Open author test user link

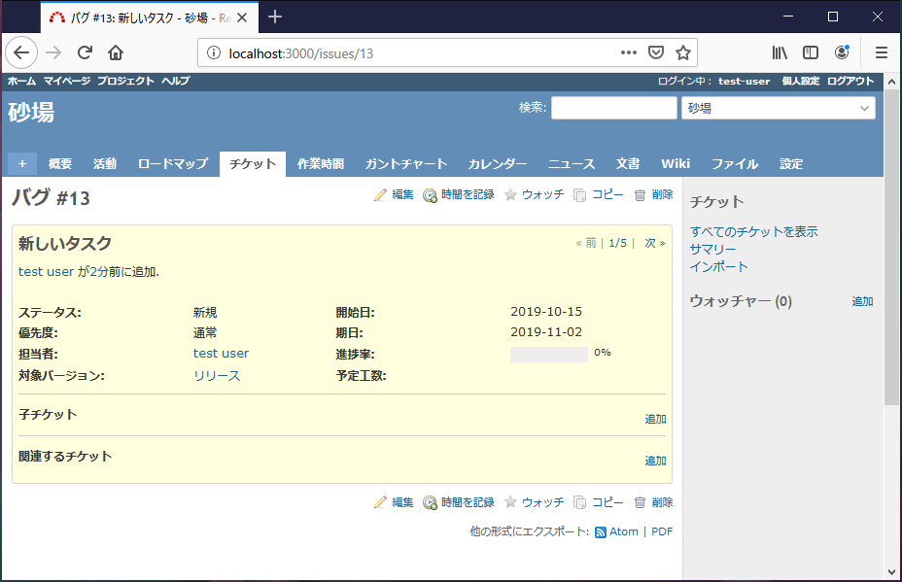[x=46, y=271]
